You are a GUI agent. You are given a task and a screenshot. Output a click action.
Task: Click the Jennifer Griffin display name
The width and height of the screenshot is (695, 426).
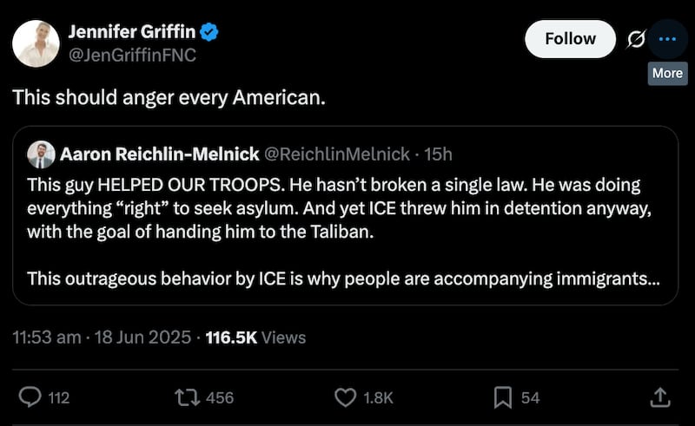(x=131, y=33)
